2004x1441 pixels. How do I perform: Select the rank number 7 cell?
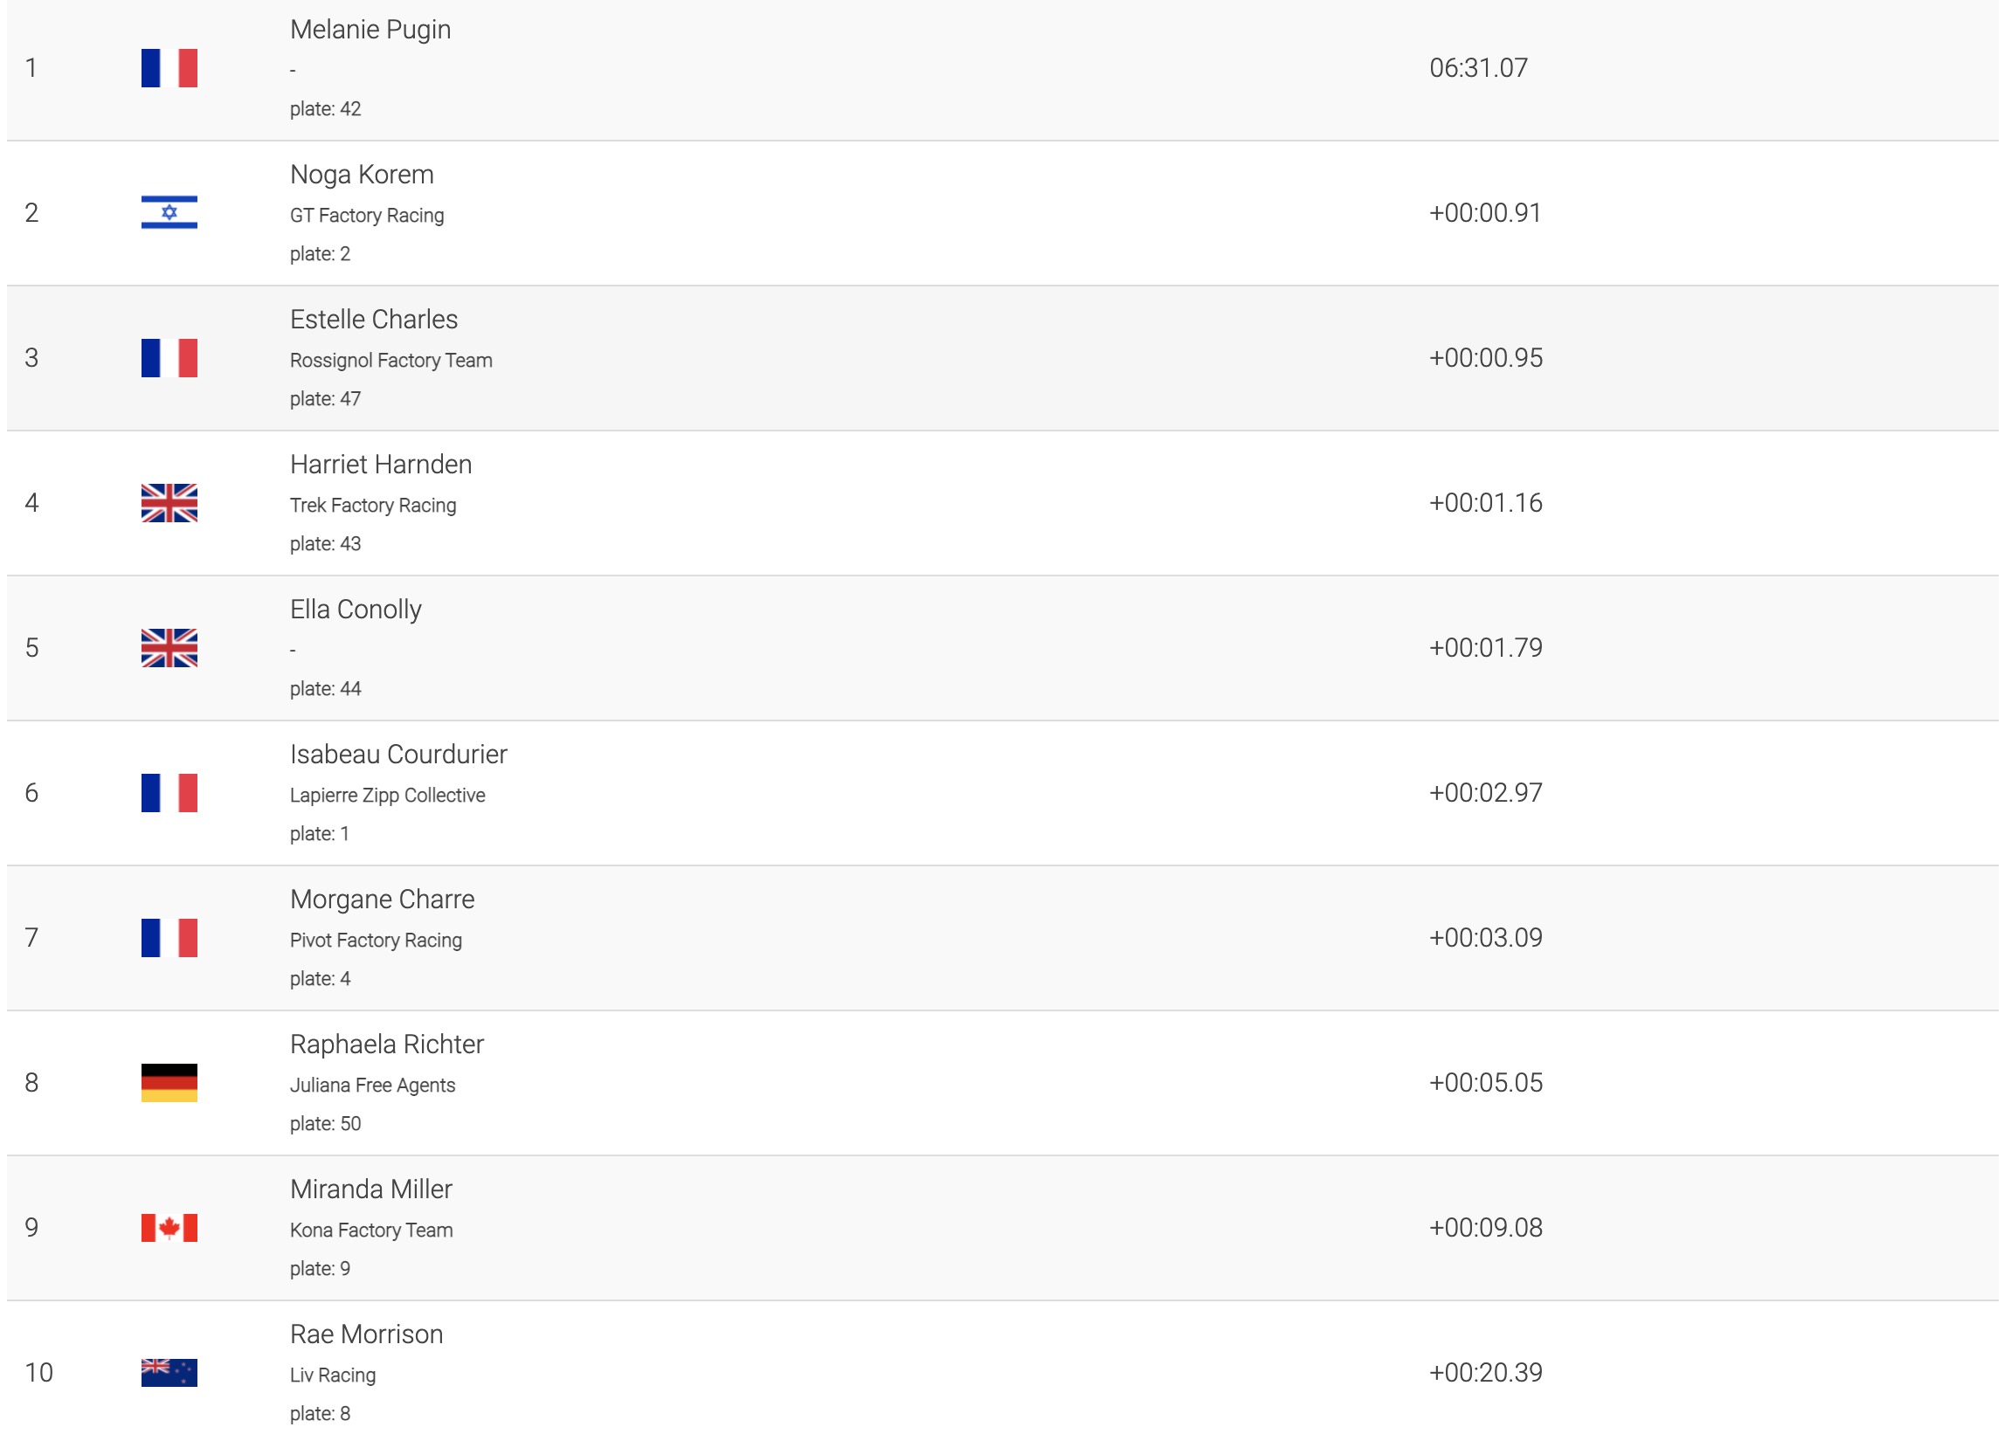(x=31, y=937)
